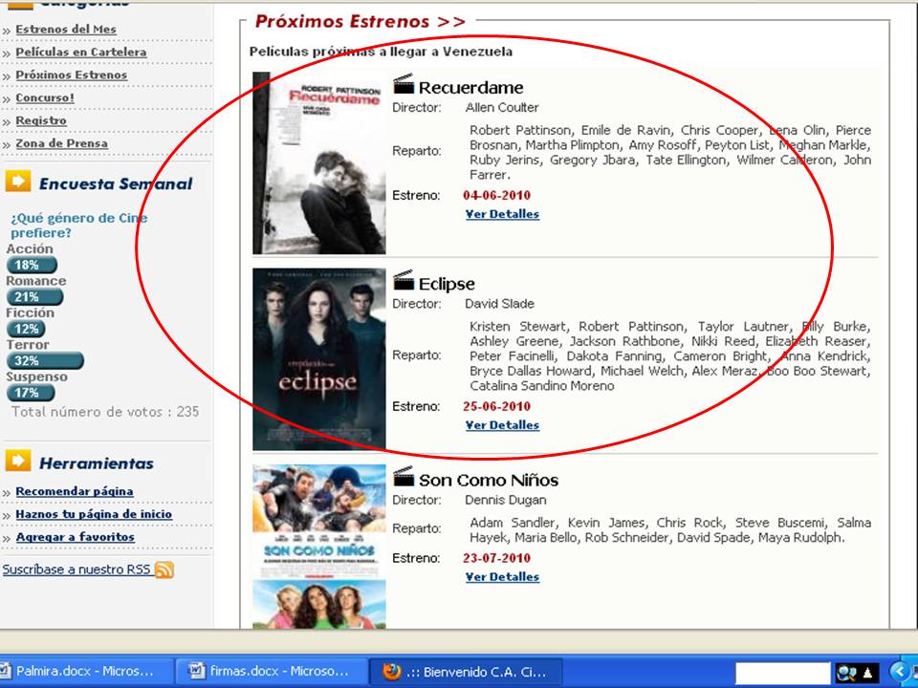This screenshot has height=688, width=918.
Task: Click the Encuesta Semanal arrow icon
Action: point(18,182)
